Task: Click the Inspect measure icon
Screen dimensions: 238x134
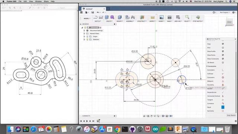Action: coord(152,17)
